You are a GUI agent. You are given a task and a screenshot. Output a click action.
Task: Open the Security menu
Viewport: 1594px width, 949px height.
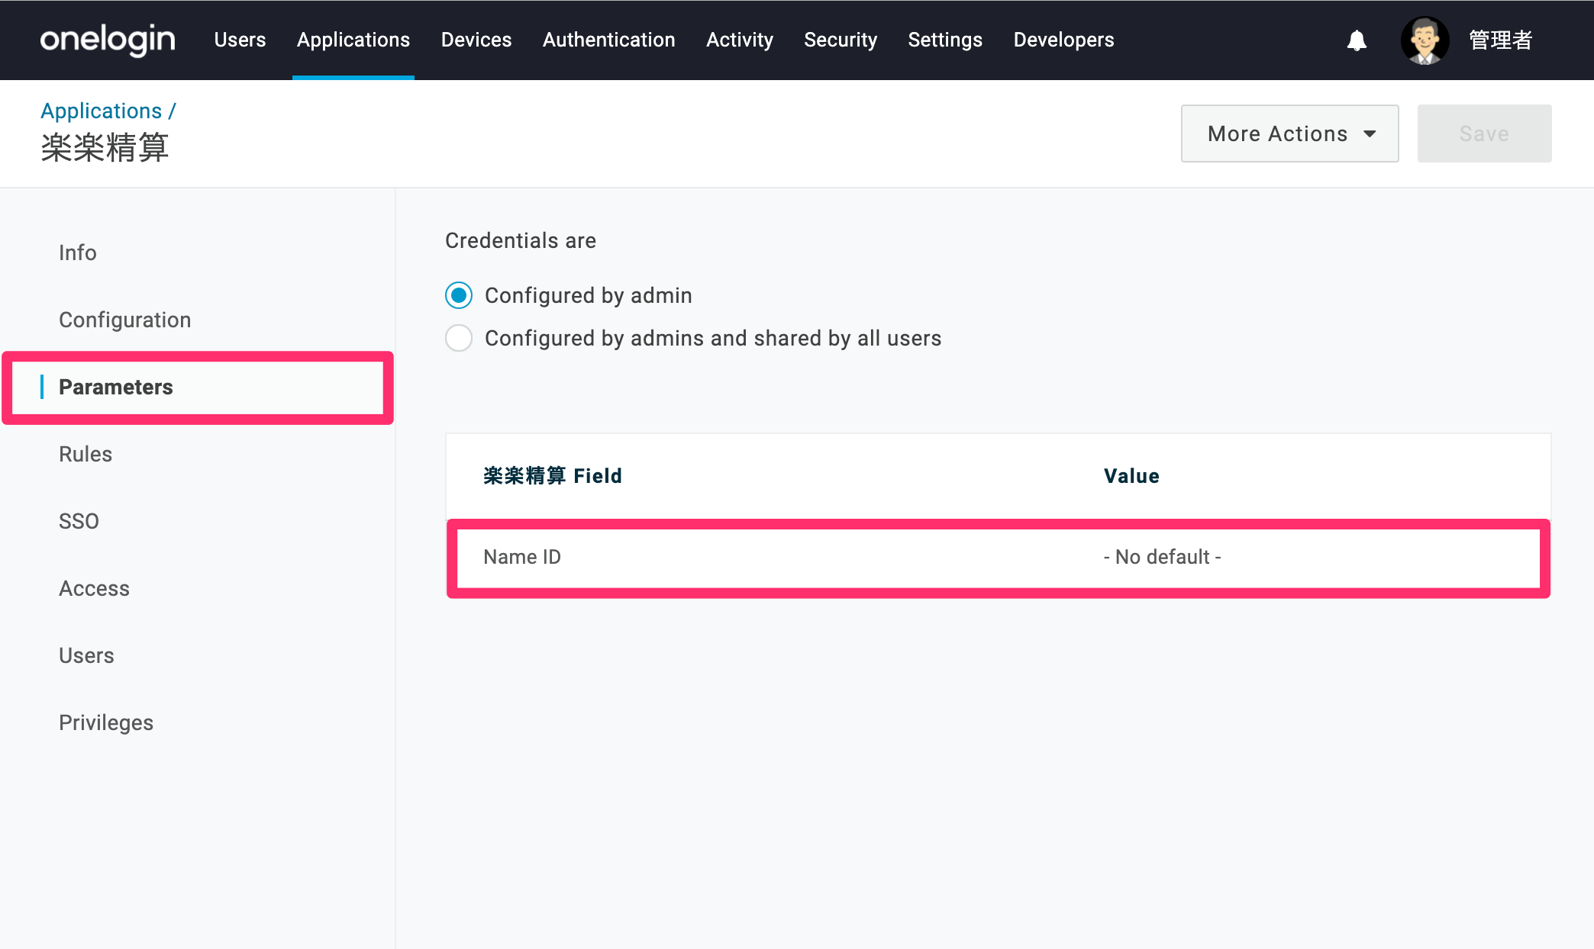click(x=841, y=40)
